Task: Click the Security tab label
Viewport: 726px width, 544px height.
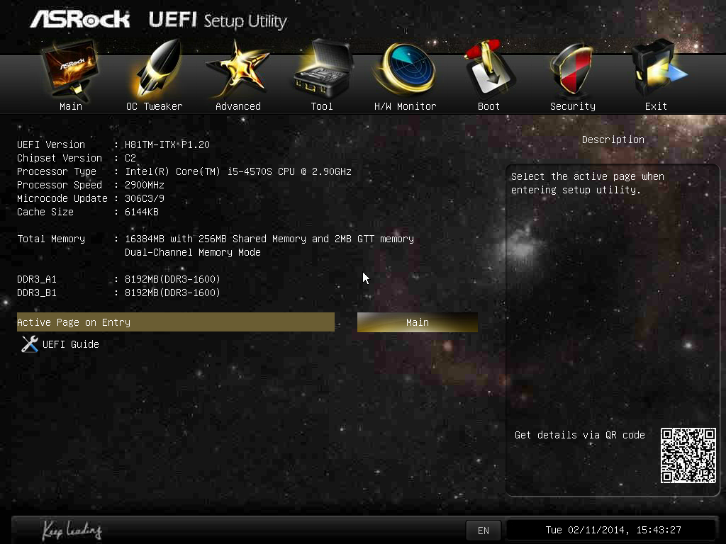Action: (572, 106)
